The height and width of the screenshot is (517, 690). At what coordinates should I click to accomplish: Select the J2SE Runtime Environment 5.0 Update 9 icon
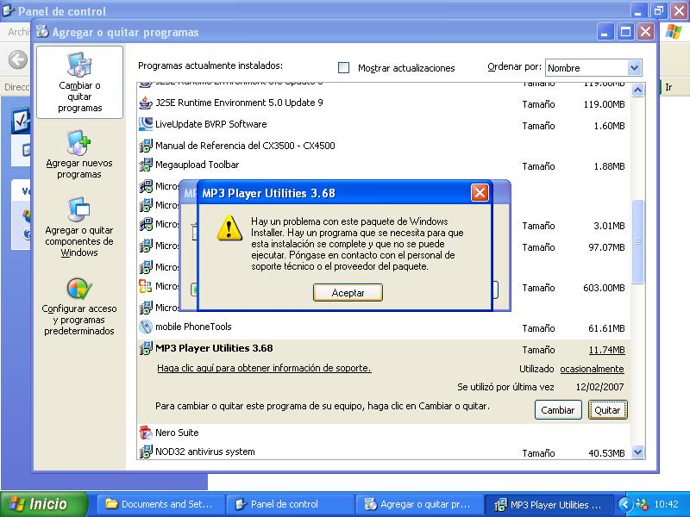146,103
